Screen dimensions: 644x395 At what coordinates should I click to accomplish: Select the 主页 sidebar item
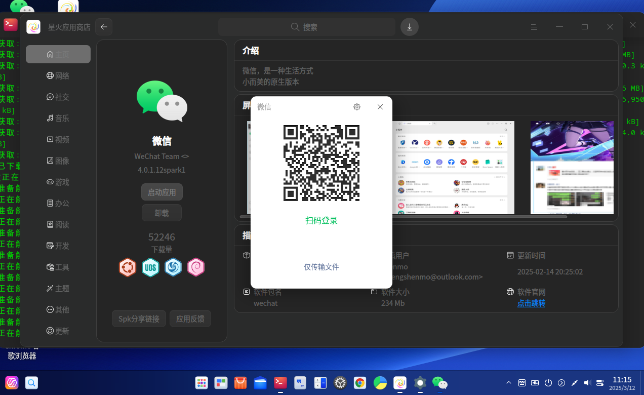click(58, 54)
